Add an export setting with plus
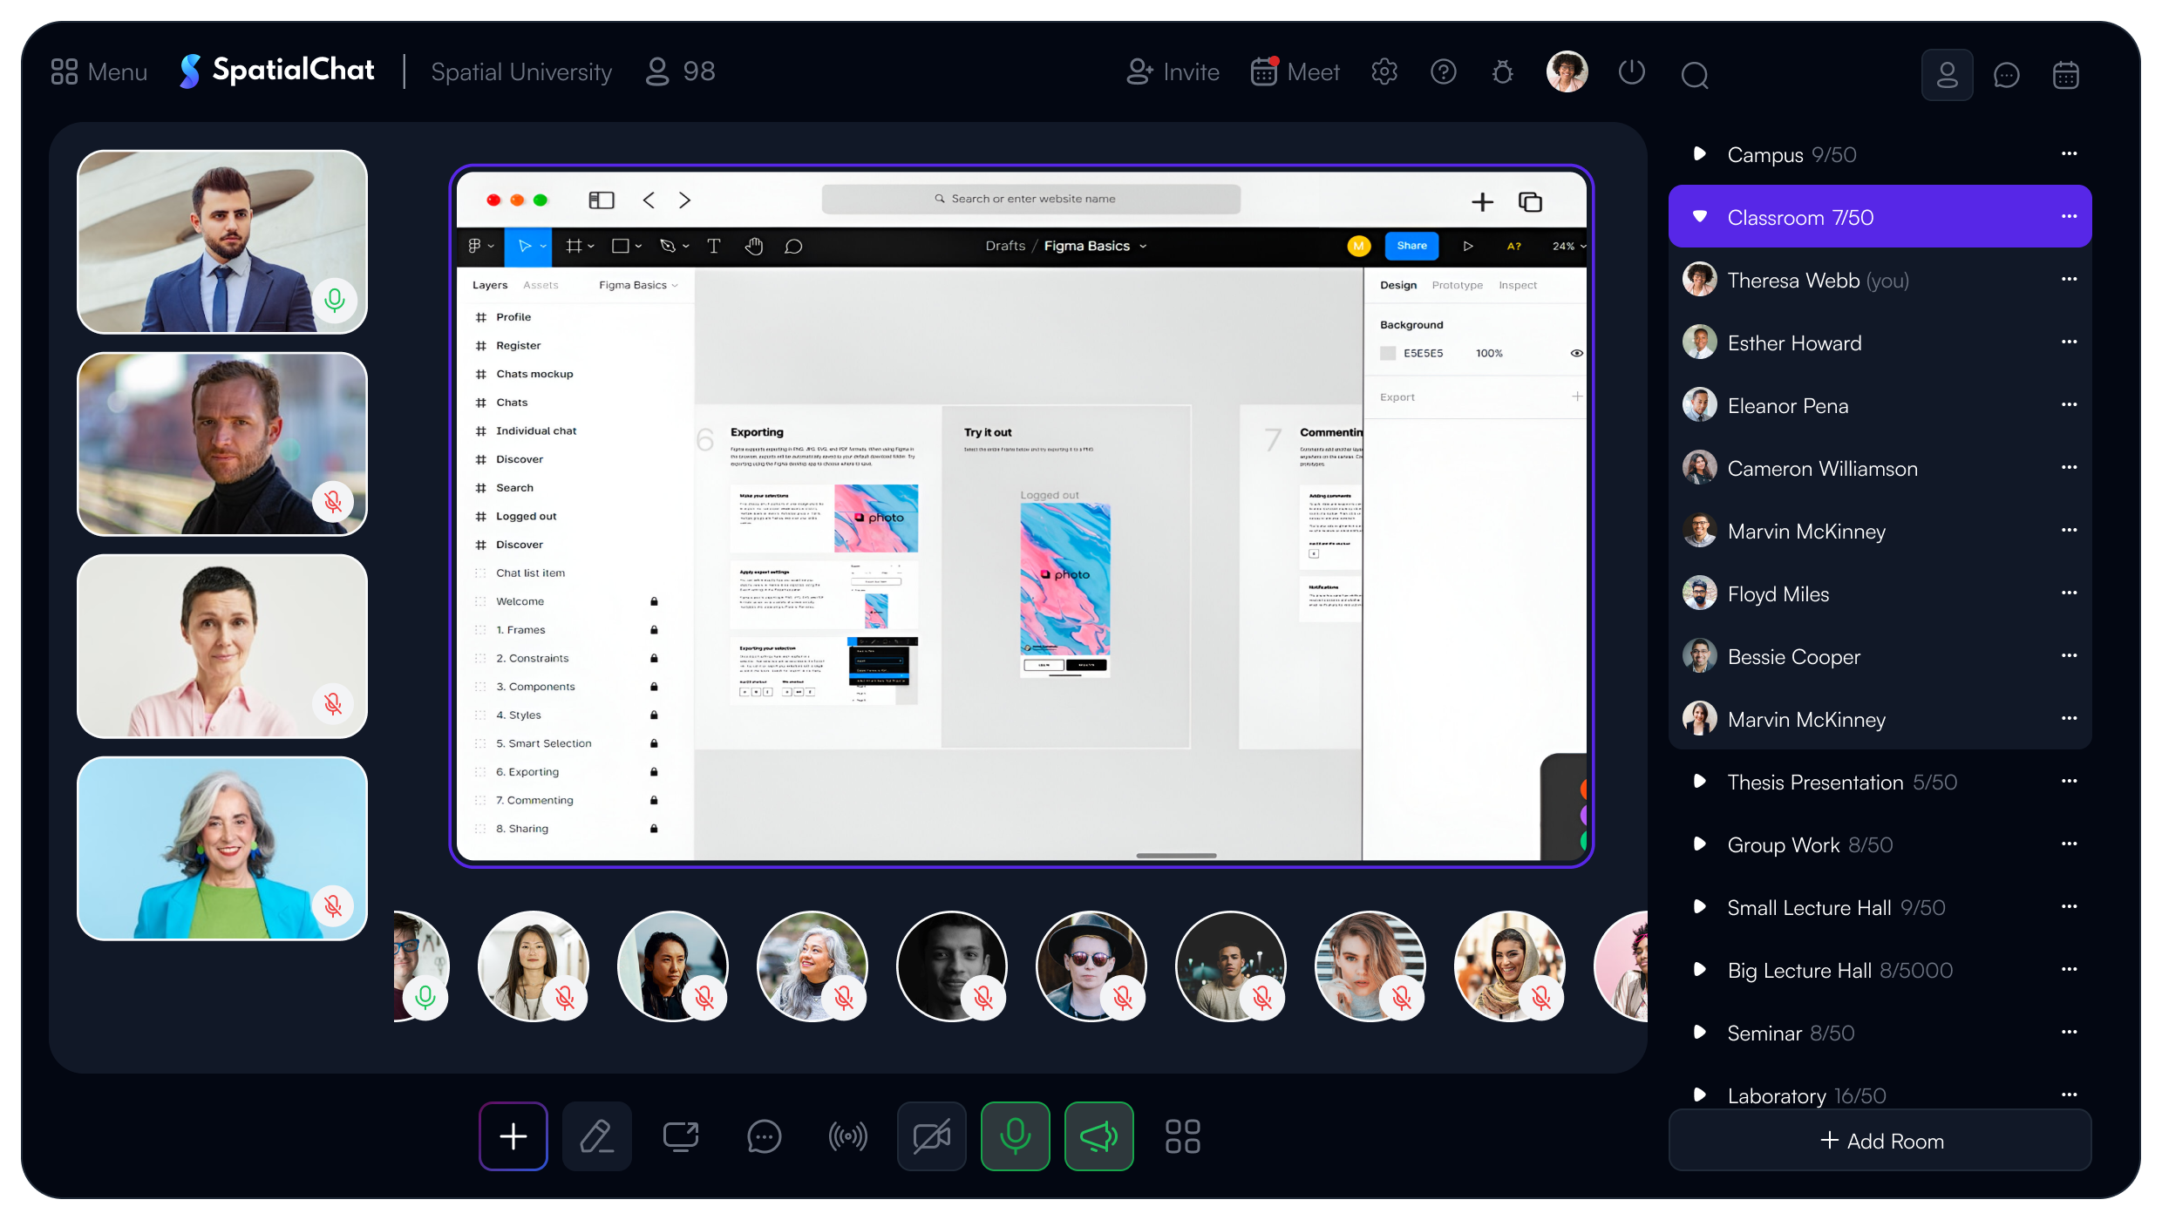Viewport: 2162px width, 1220px height. pos(1576,396)
